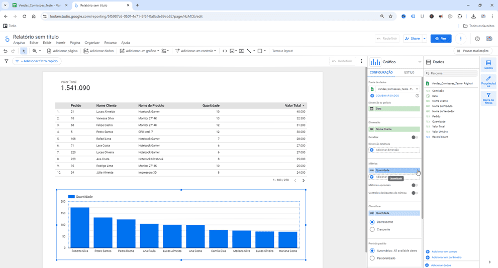Open the Barra de filtros panel
The image size is (498, 268).
click(488, 98)
